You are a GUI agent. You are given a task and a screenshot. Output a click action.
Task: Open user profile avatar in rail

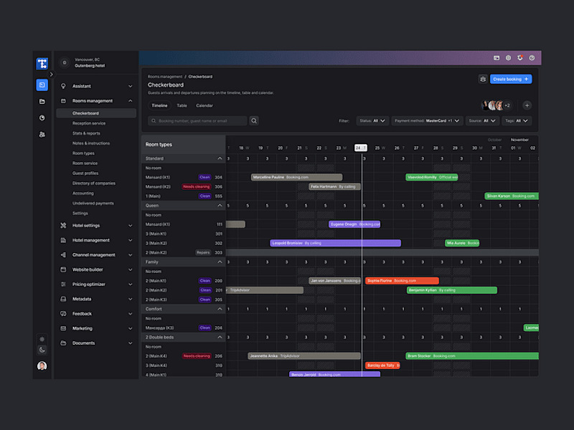point(42,365)
